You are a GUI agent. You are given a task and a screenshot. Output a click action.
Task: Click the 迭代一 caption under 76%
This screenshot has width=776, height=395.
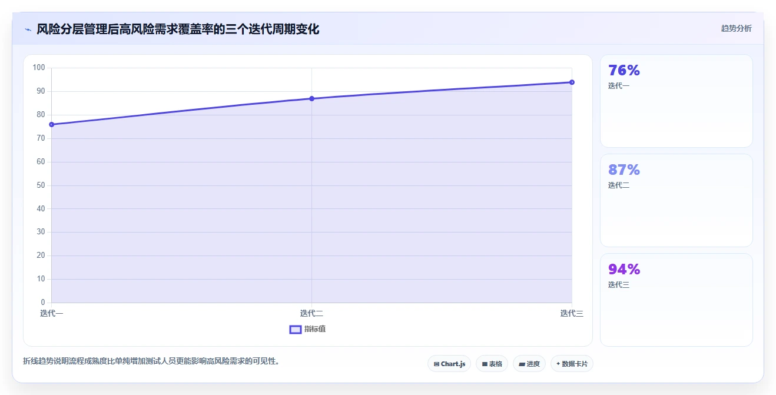619,86
